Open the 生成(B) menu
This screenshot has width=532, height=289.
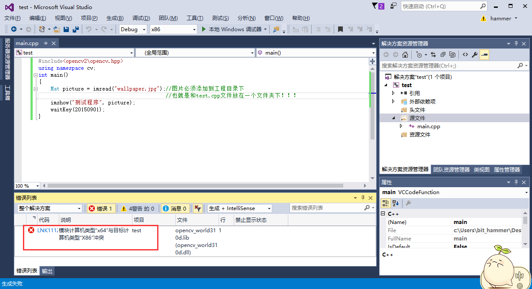pos(115,18)
